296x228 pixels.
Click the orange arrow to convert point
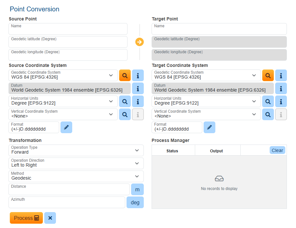[140, 42]
